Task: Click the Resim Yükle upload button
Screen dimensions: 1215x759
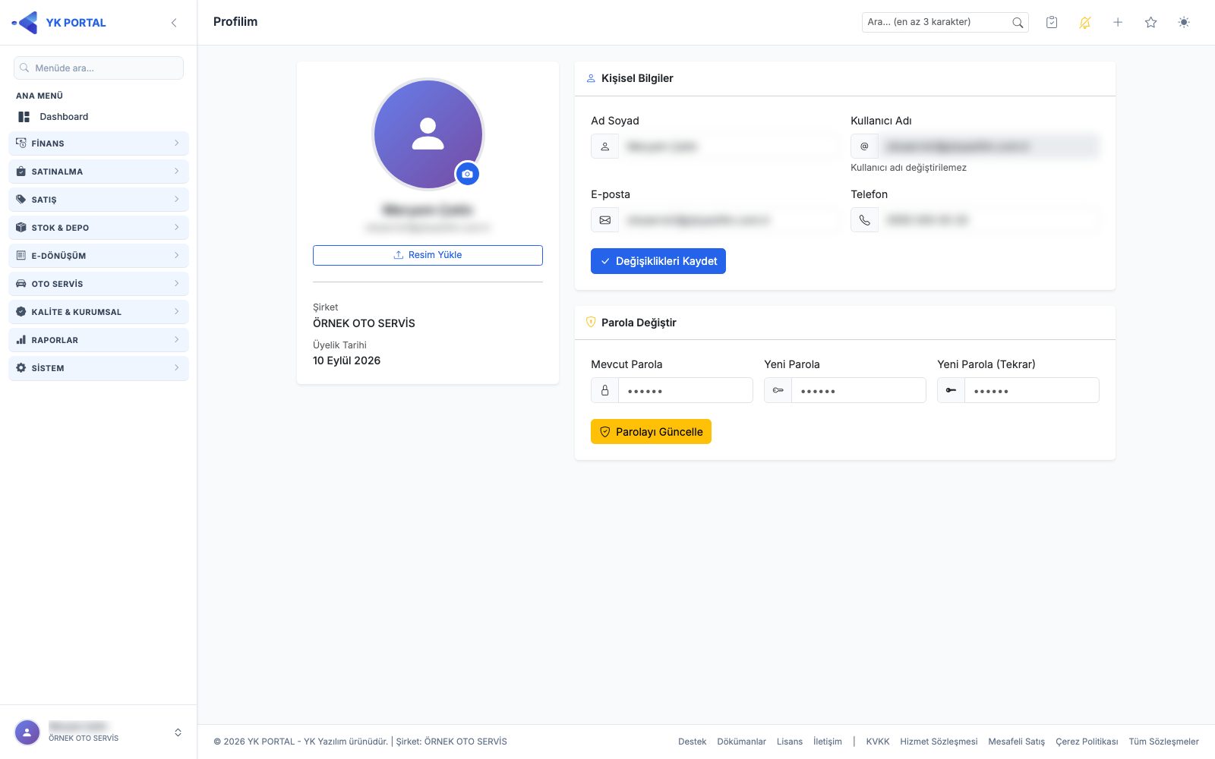Action: click(x=428, y=255)
